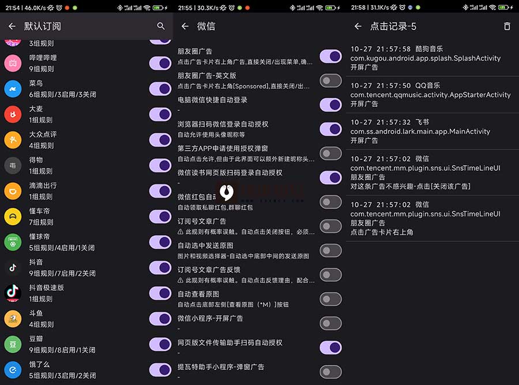Toggle the 懂球帝 switch
Image resolution: width=519 pixels, height=385 pixels.
(160, 242)
